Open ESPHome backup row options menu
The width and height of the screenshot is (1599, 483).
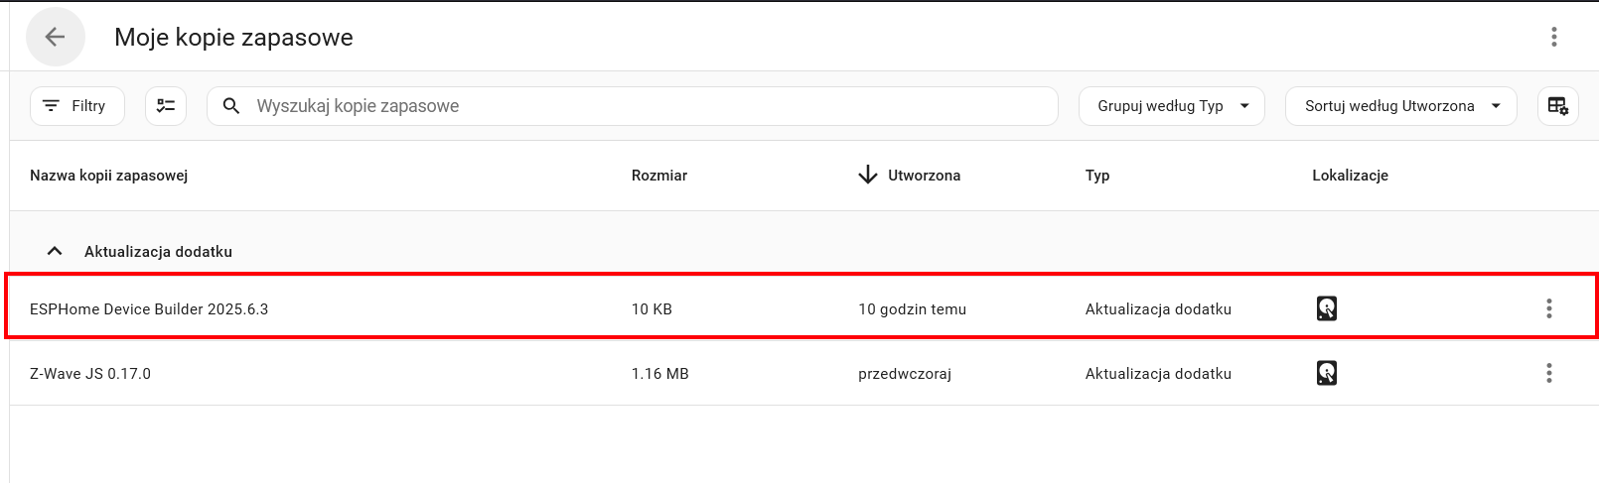click(x=1548, y=308)
